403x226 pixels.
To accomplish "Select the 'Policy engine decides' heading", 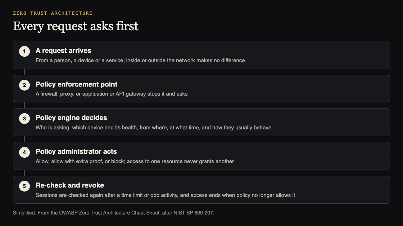I will [71, 118].
